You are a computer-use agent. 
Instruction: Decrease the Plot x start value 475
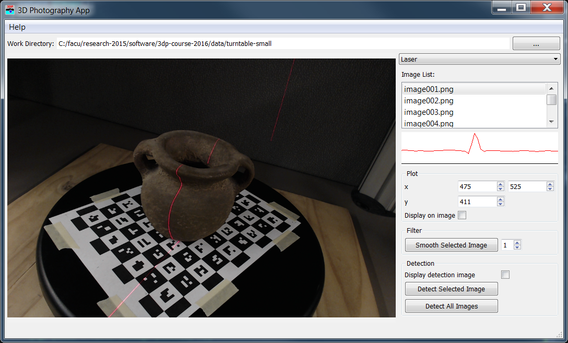(501, 189)
